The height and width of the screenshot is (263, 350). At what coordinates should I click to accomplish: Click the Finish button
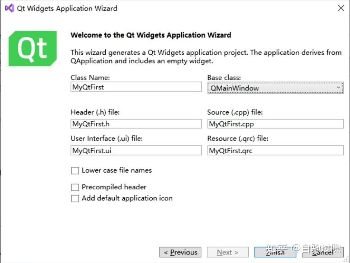[x=275, y=252]
